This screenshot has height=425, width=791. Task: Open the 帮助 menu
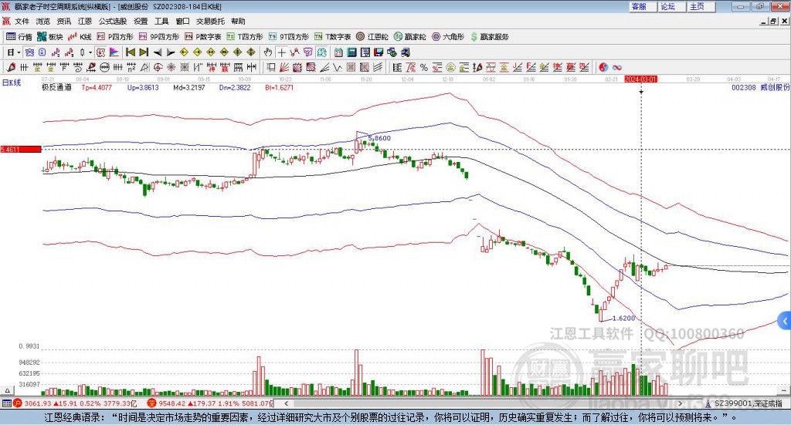(238, 21)
